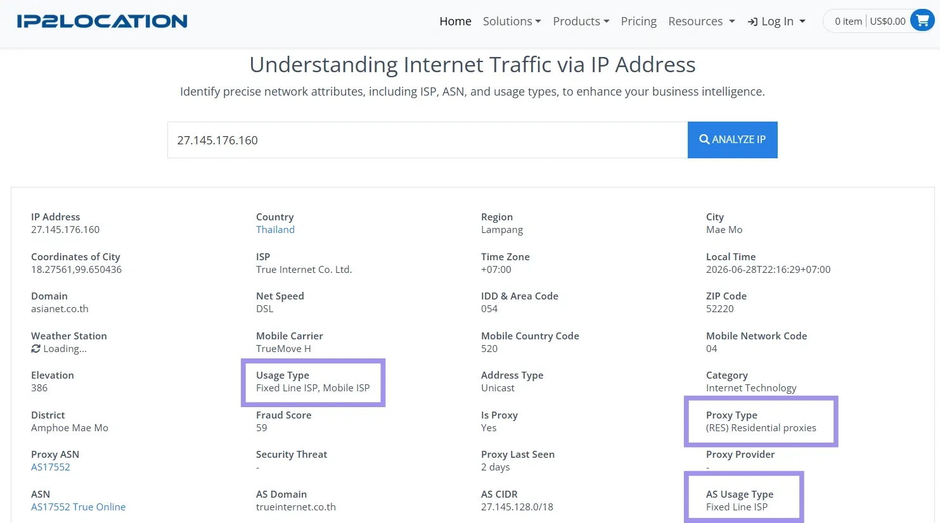The height and width of the screenshot is (523, 940).
Task: Click the ANALYZE IP button
Action: coord(732,140)
